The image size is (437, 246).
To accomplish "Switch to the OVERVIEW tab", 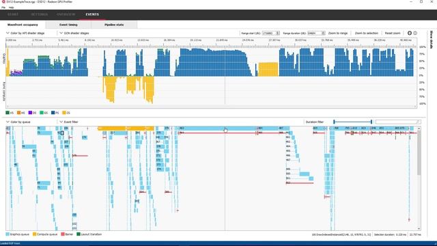I will click(66, 14).
